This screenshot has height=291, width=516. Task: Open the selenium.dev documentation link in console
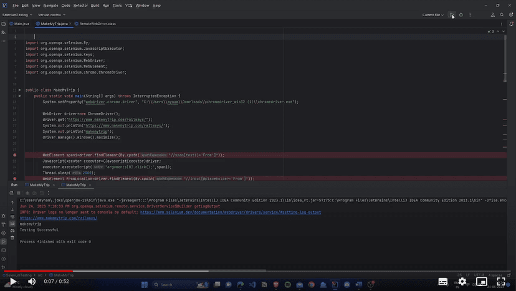(x=231, y=212)
